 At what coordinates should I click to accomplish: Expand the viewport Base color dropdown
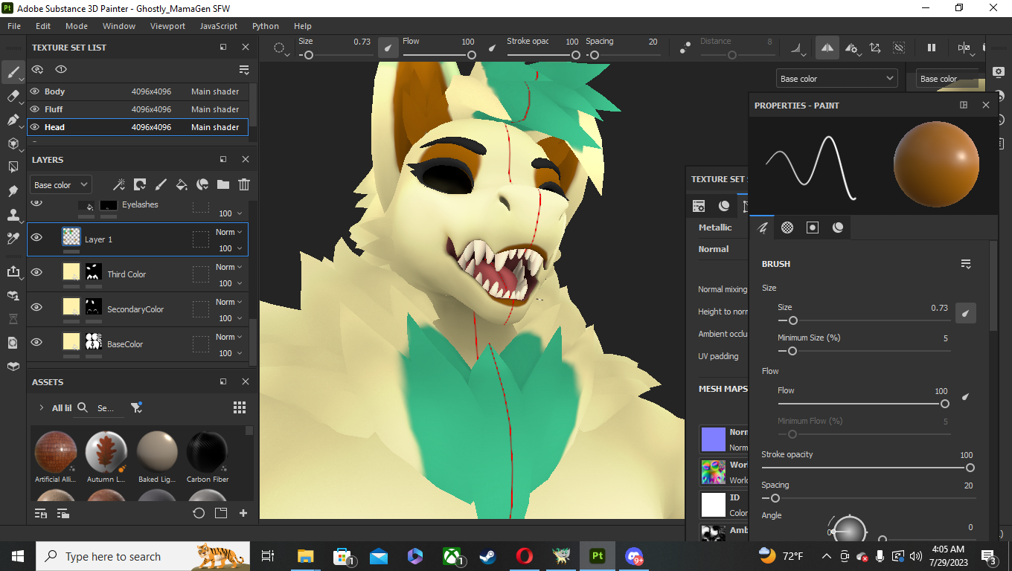(x=836, y=78)
